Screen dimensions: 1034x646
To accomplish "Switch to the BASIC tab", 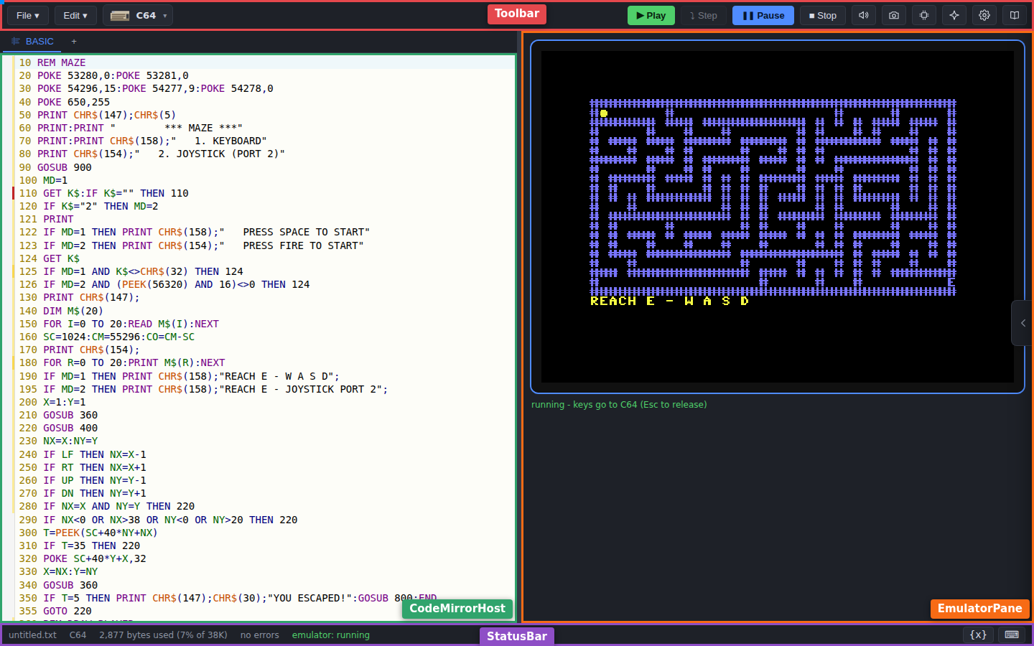I will tap(32, 42).
